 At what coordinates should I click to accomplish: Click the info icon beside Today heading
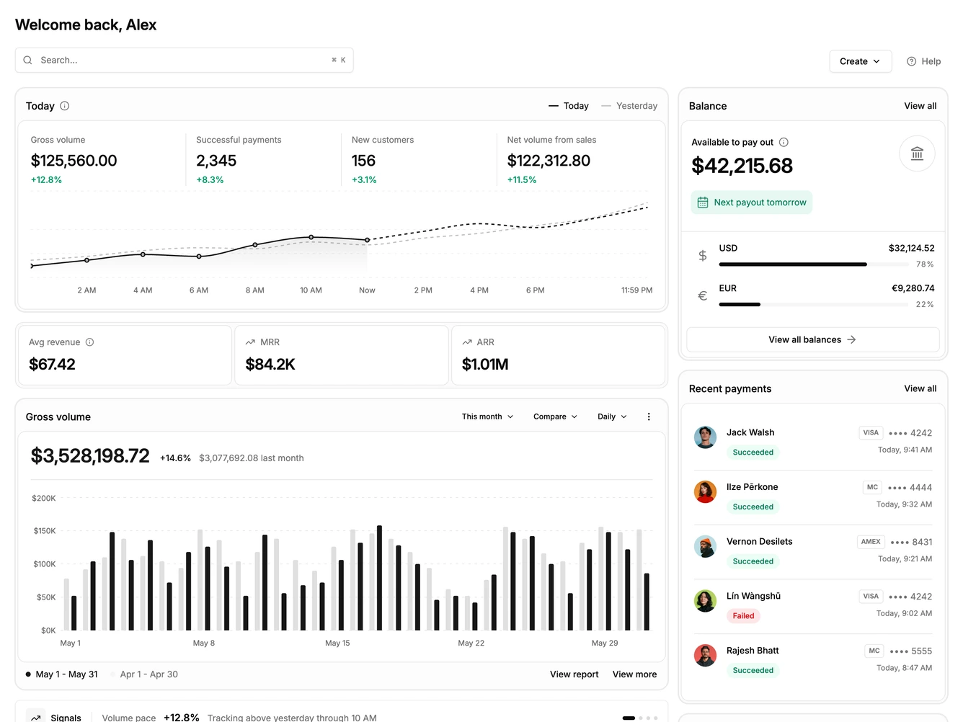[65, 106]
